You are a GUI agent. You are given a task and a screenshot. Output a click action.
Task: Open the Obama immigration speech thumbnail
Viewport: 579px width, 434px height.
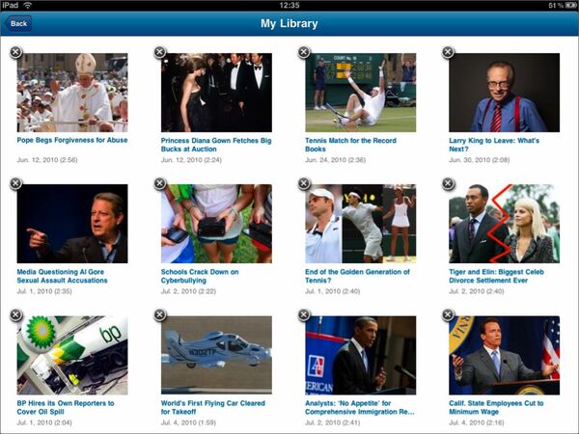pos(360,355)
